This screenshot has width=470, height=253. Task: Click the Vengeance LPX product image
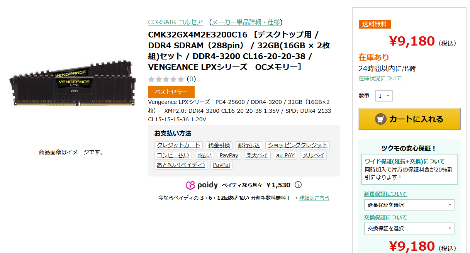73,84
